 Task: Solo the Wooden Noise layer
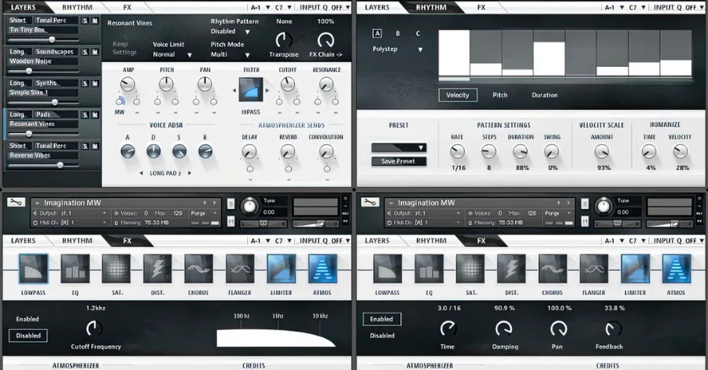click(x=85, y=52)
